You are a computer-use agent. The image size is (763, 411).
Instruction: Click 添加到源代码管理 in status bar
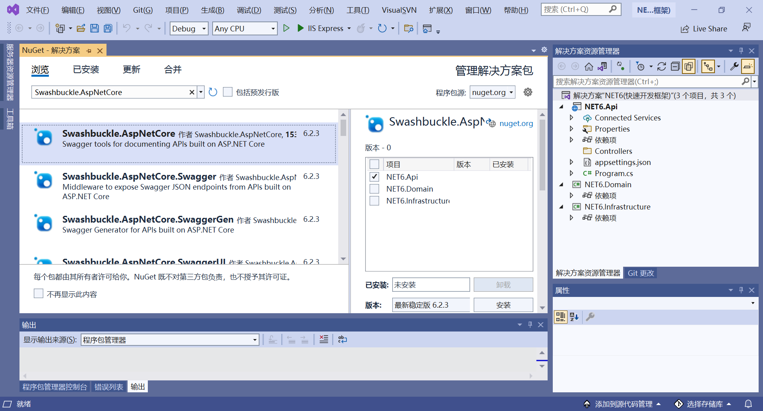click(x=623, y=404)
